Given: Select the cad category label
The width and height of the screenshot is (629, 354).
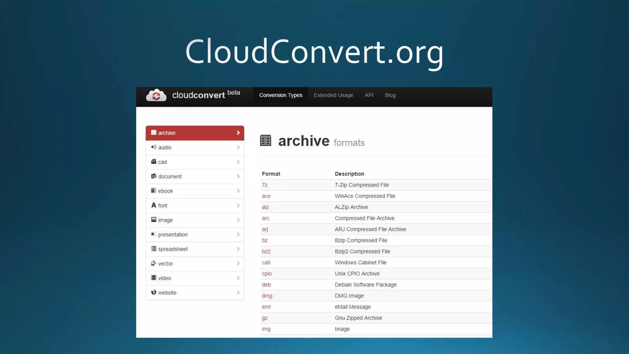Looking at the screenshot, I should [162, 162].
